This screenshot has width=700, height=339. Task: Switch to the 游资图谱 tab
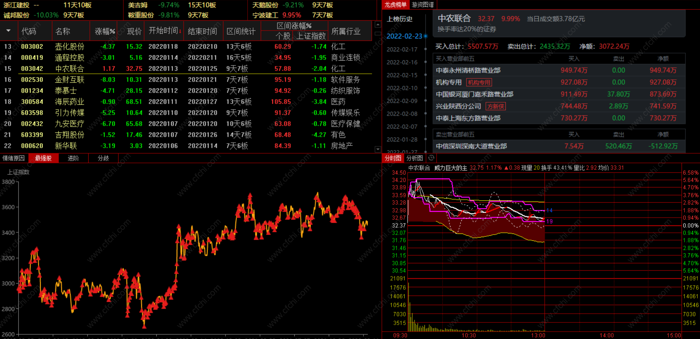[423, 5]
